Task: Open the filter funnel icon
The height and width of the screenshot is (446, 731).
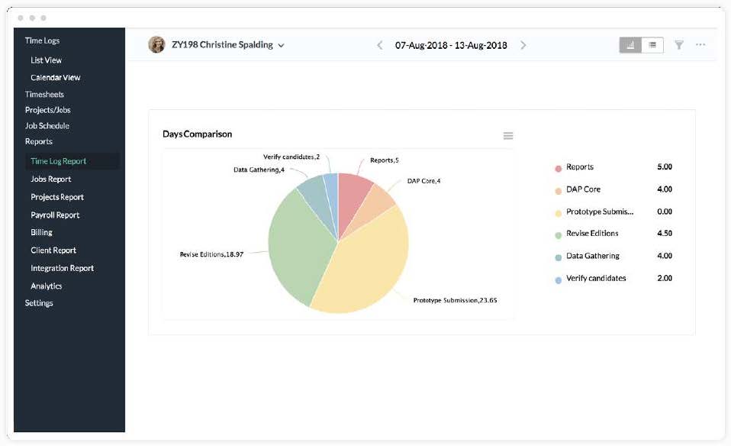Action: pyautogui.click(x=679, y=45)
